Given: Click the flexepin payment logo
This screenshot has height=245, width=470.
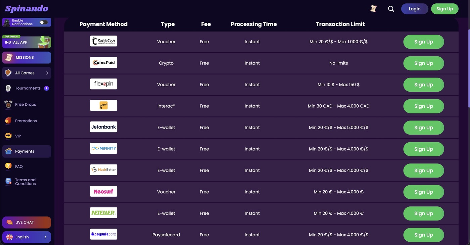Looking at the screenshot, I should 103,84.
